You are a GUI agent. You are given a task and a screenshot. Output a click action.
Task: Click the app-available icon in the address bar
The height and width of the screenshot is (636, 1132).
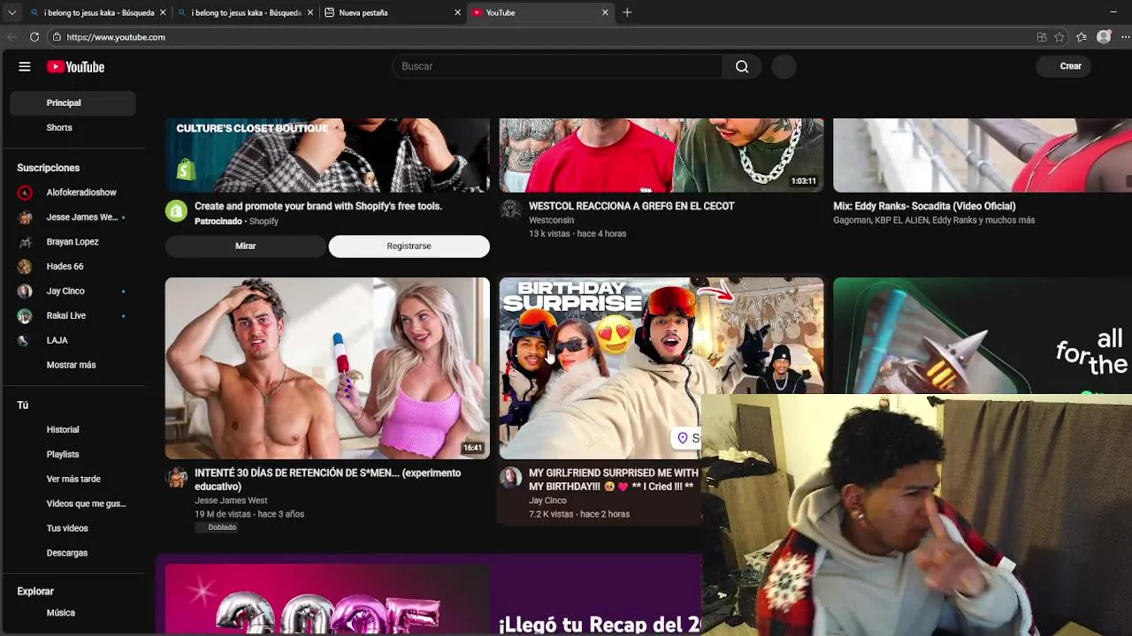click(x=1042, y=37)
